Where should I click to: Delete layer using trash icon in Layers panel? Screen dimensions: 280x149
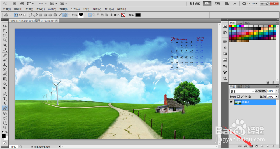coord(273,146)
